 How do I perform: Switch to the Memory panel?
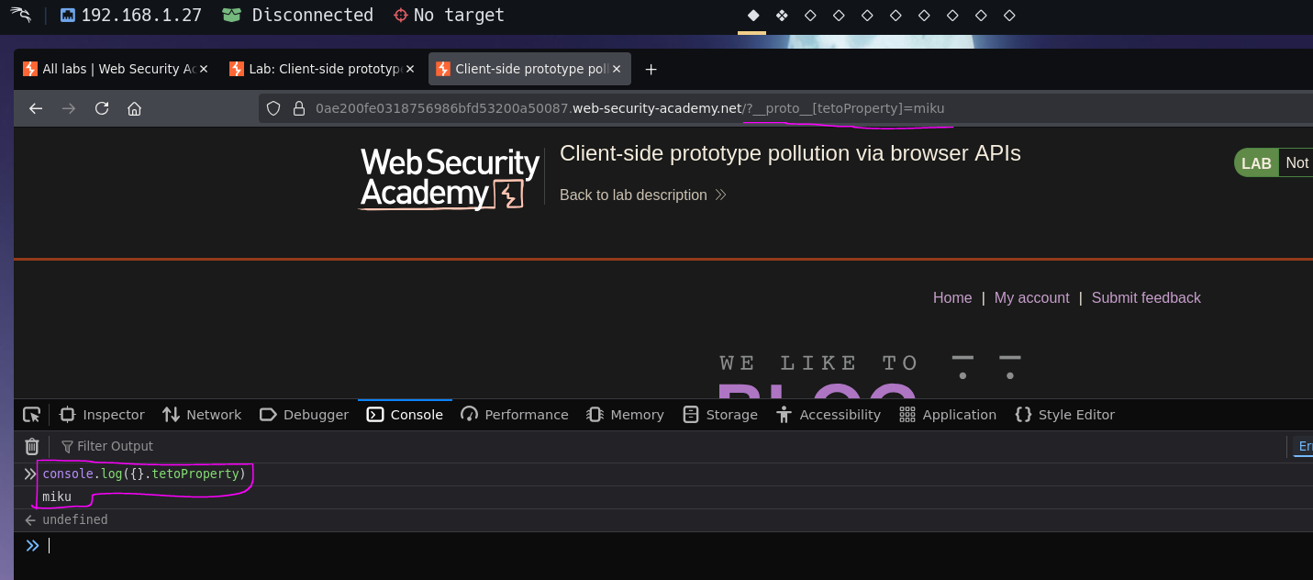[x=625, y=415]
